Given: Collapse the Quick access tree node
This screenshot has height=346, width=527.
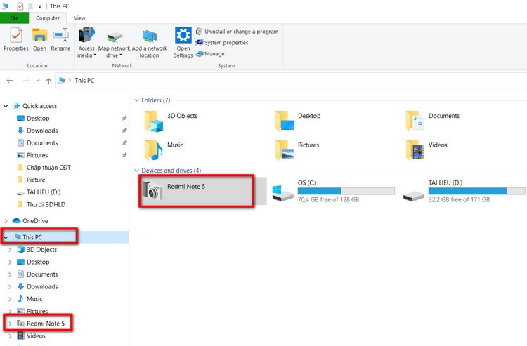Looking at the screenshot, I should pyautogui.click(x=6, y=106).
